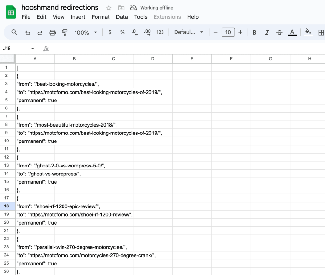The image size is (325, 275).
Task: Redo the last action
Action: tap(40, 32)
